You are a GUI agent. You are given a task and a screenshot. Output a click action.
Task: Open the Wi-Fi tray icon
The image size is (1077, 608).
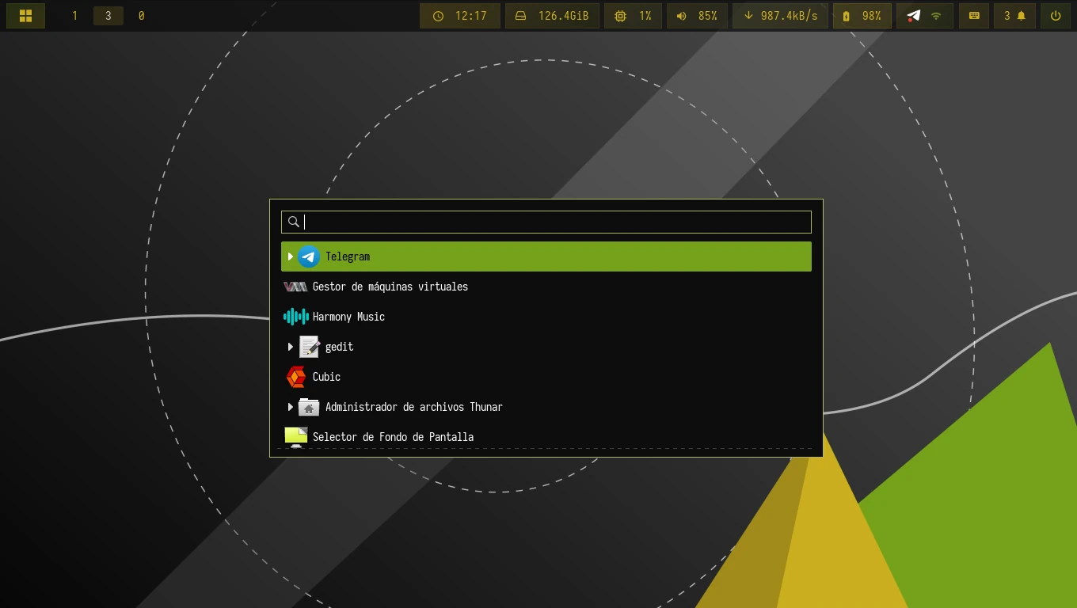click(936, 16)
